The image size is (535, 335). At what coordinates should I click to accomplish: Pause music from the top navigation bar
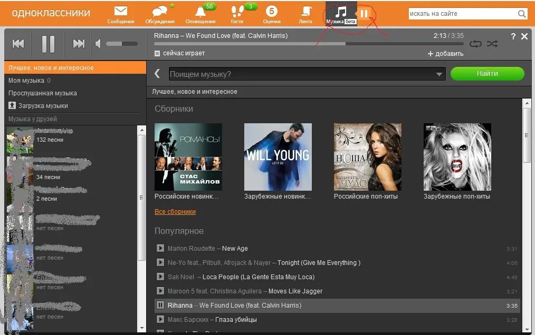point(364,13)
